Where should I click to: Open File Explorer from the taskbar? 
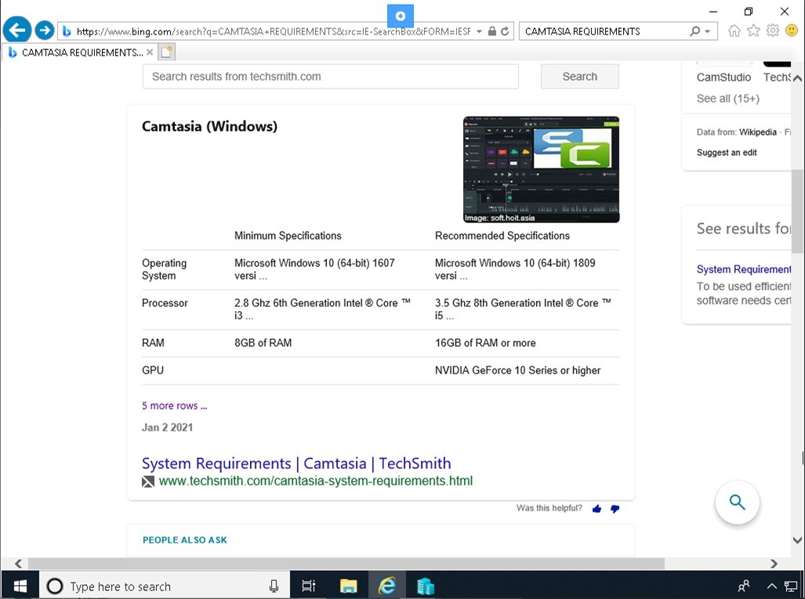coord(348,586)
